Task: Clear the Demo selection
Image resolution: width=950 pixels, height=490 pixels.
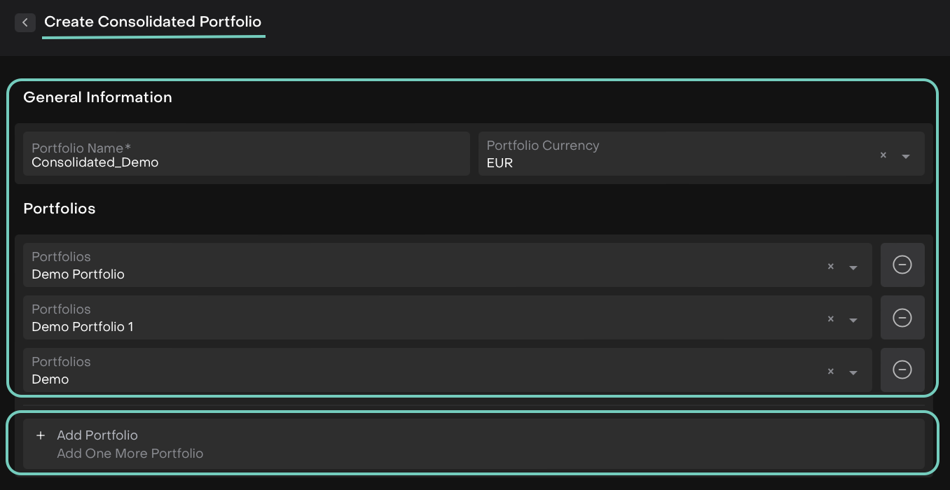Action: point(831,372)
